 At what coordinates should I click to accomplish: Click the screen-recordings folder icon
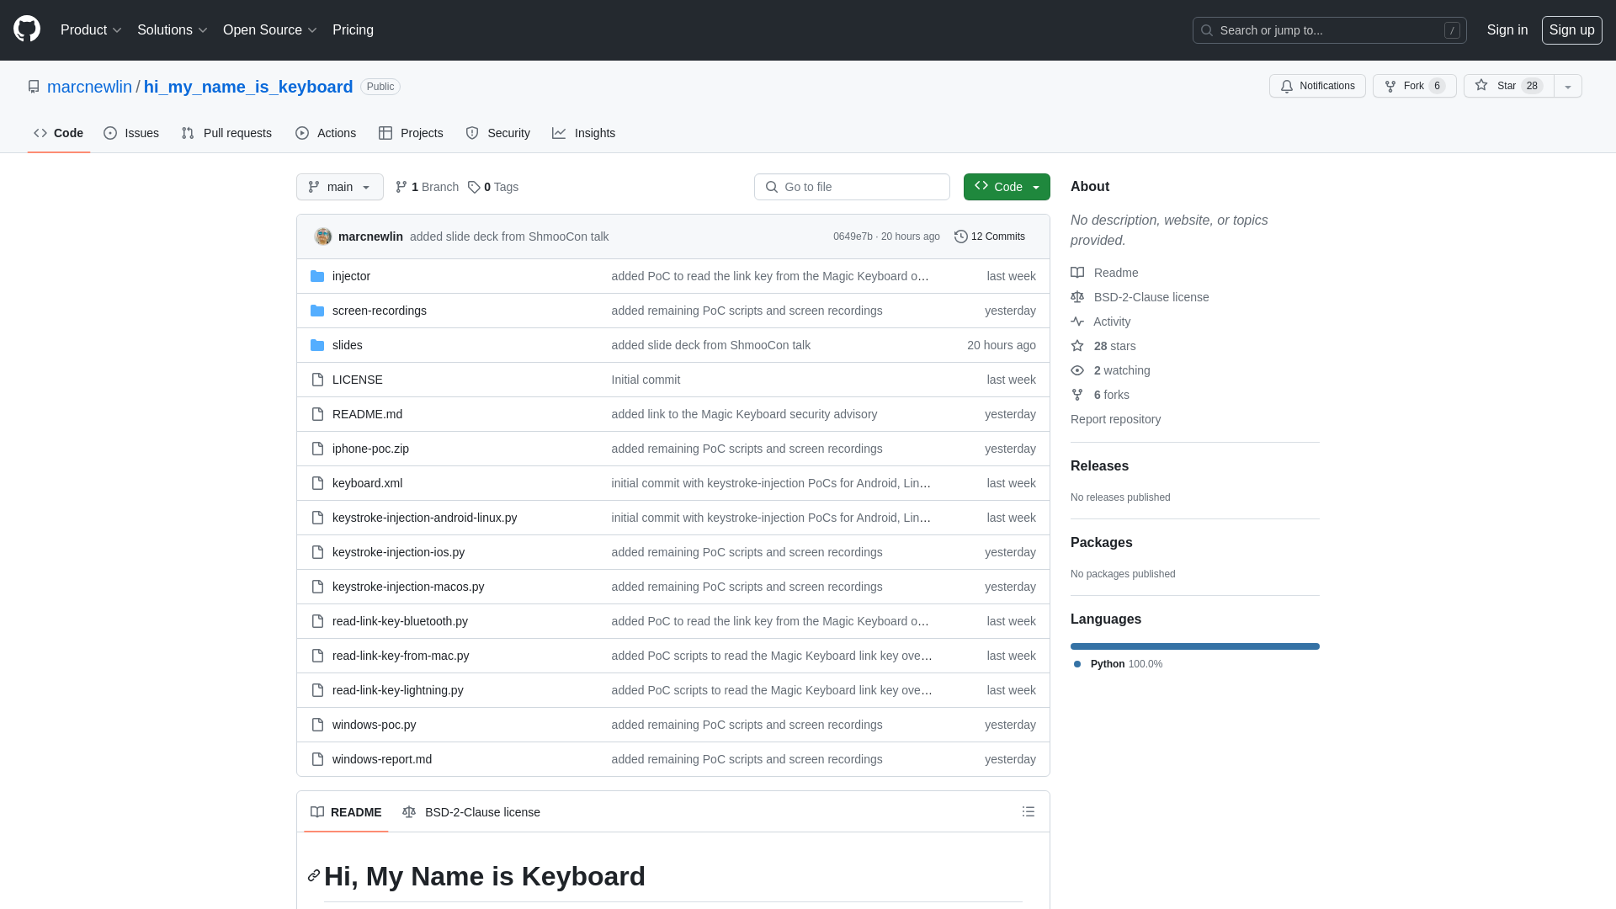click(x=317, y=311)
